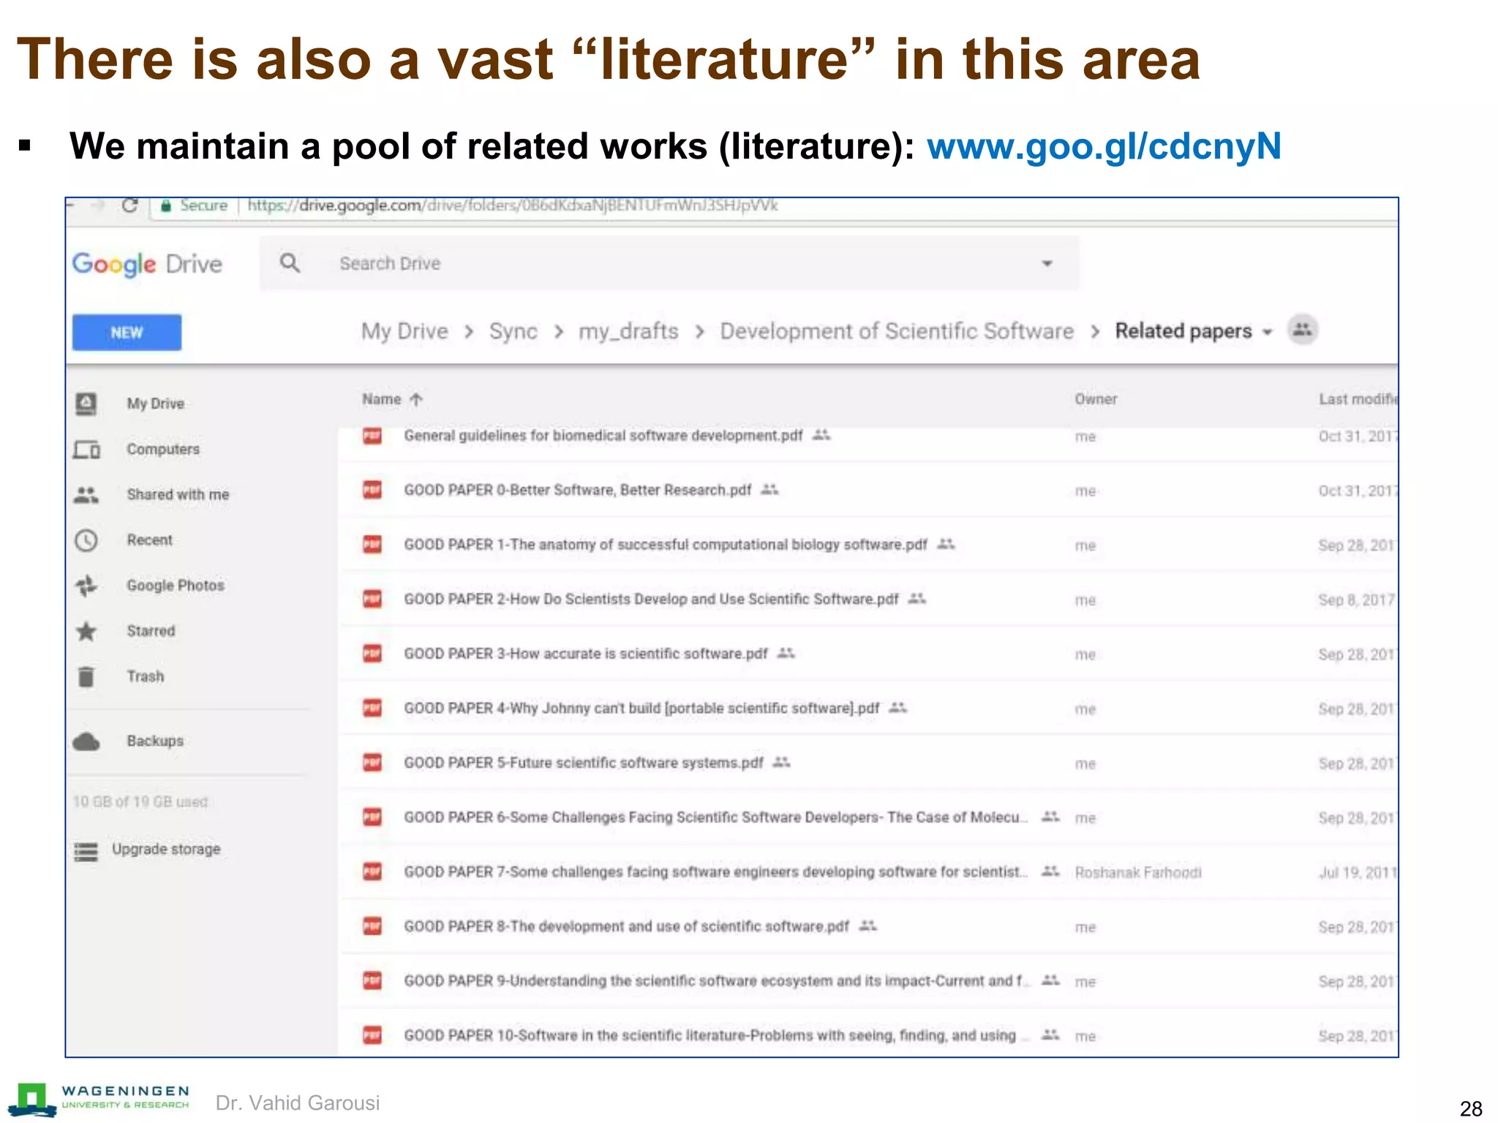The image size is (1498, 1123).
Task: Click PDF icon of GOOD PAPER 0
Action: click(372, 490)
